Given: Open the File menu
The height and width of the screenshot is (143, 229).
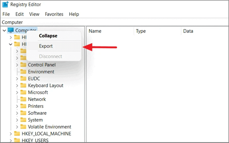Looking at the screenshot, I should point(7,14).
